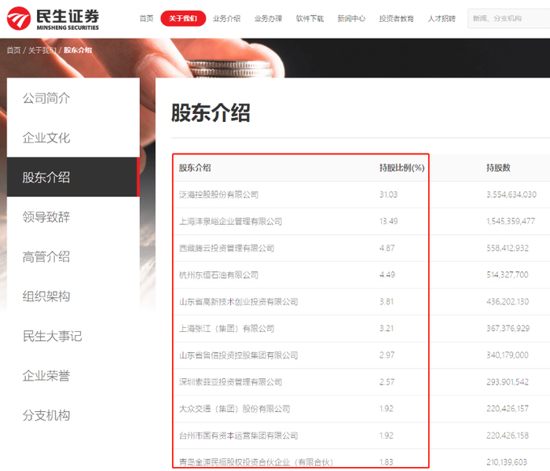
Task: Click the 3.21 percentage value
Action: coord(387,329)
